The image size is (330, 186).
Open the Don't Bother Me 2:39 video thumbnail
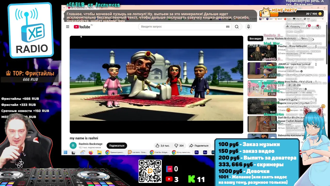262,124
